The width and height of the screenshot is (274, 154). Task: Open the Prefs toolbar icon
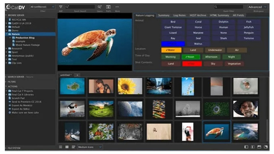[108, 7]
